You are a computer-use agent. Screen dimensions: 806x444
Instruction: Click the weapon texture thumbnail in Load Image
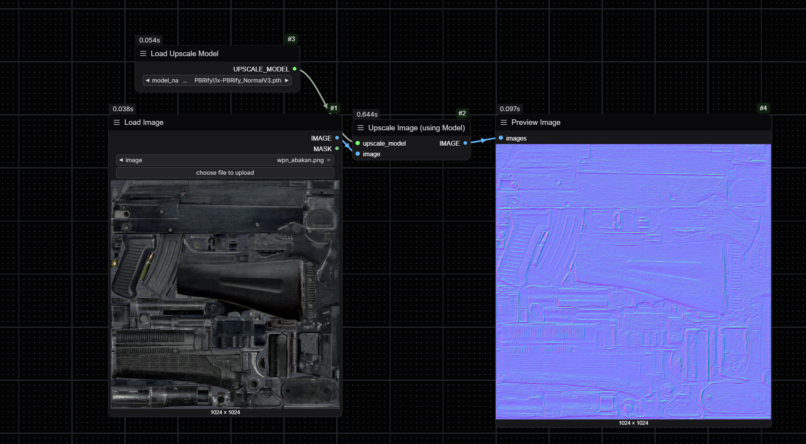(x=225, y=294)
